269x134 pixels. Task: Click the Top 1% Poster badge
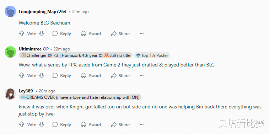(x=152, y=55)
